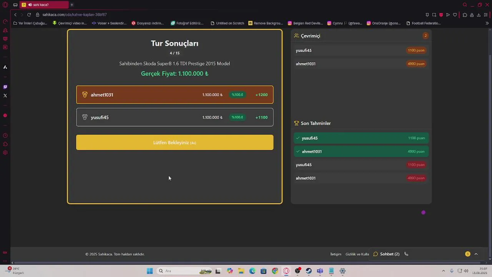Click the phone call icon beside Sohbet
This screenshot has height=277, width=492.
point(406,254)
